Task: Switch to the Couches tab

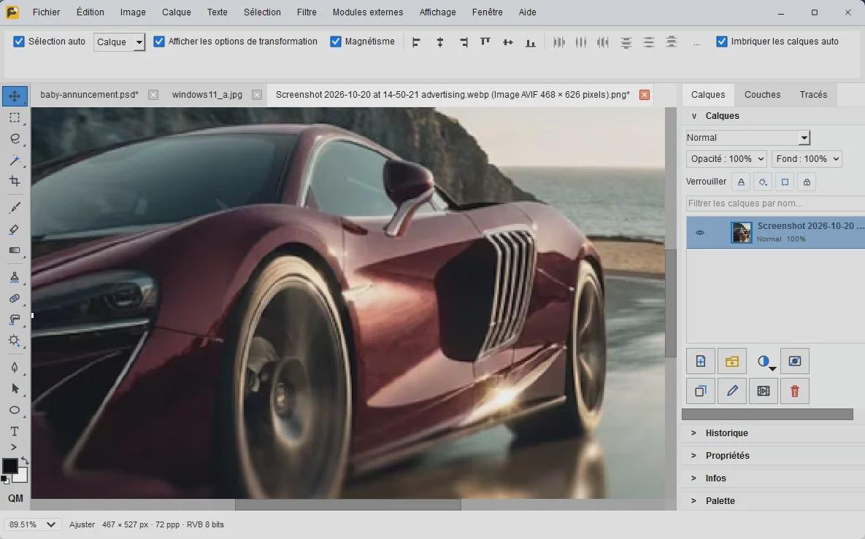Action: pos(762,95)
